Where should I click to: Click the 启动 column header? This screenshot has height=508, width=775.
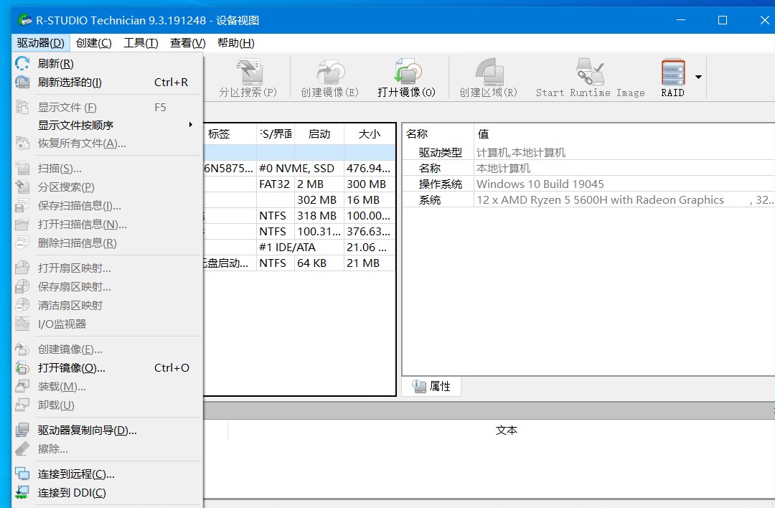point(319,134)
